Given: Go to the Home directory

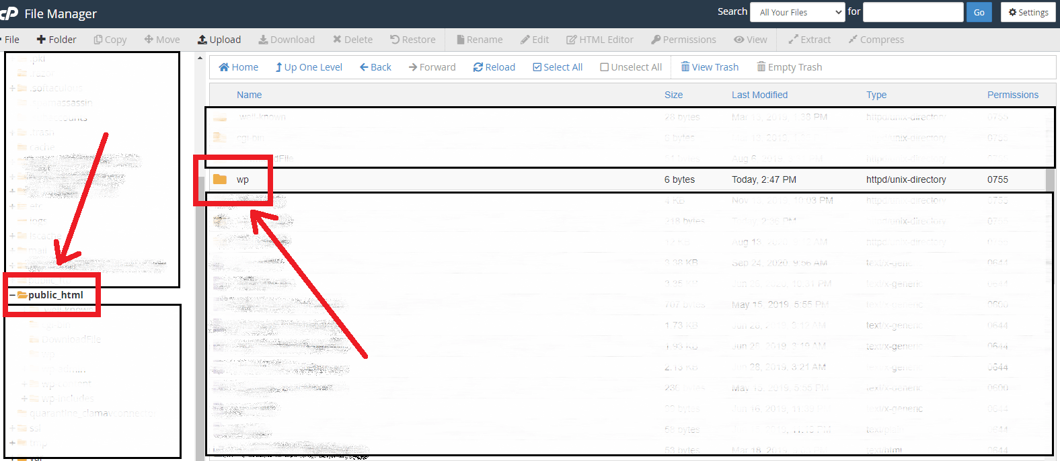Looking at the screenshot, I should (239, 67).
